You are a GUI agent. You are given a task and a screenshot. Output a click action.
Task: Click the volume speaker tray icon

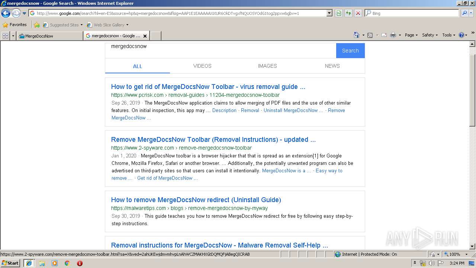pyautogui.click(x=431, y=263)
